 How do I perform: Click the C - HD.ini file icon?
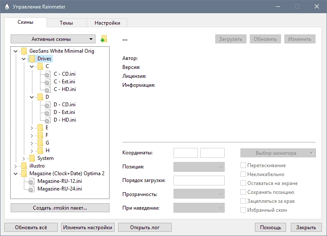click(x=48, y=89)
